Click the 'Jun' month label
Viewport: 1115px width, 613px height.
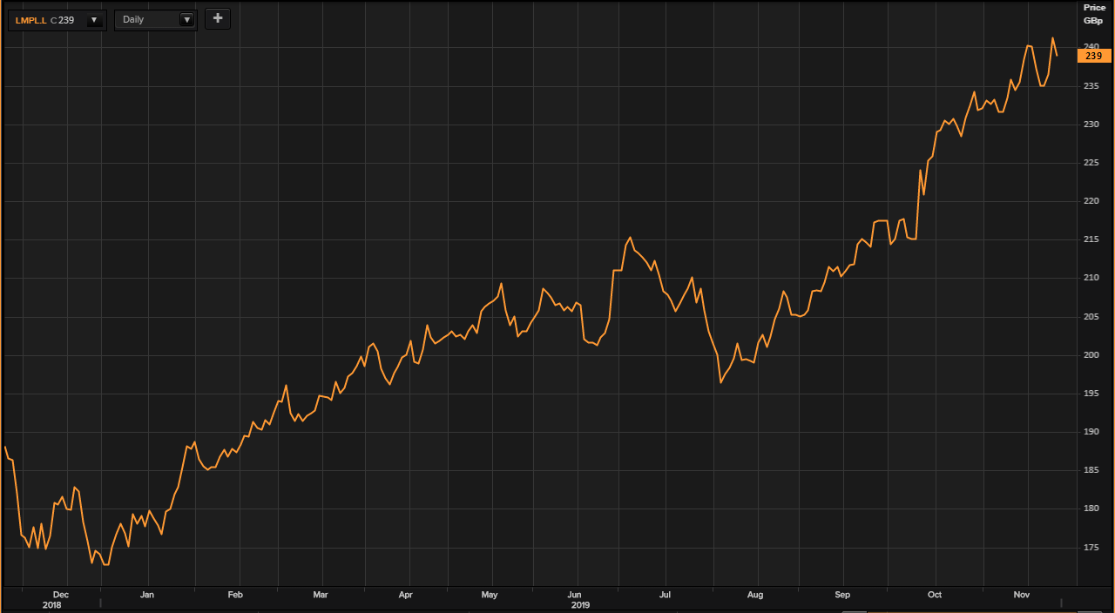point(575,595)
